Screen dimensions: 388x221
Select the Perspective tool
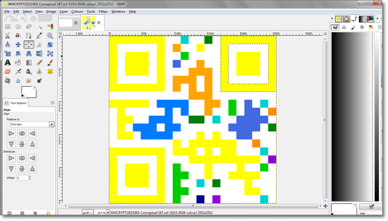(x=29, y=54)
